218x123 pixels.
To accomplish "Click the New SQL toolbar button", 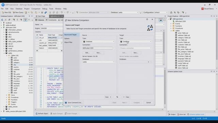I will [x=6, y=12].
